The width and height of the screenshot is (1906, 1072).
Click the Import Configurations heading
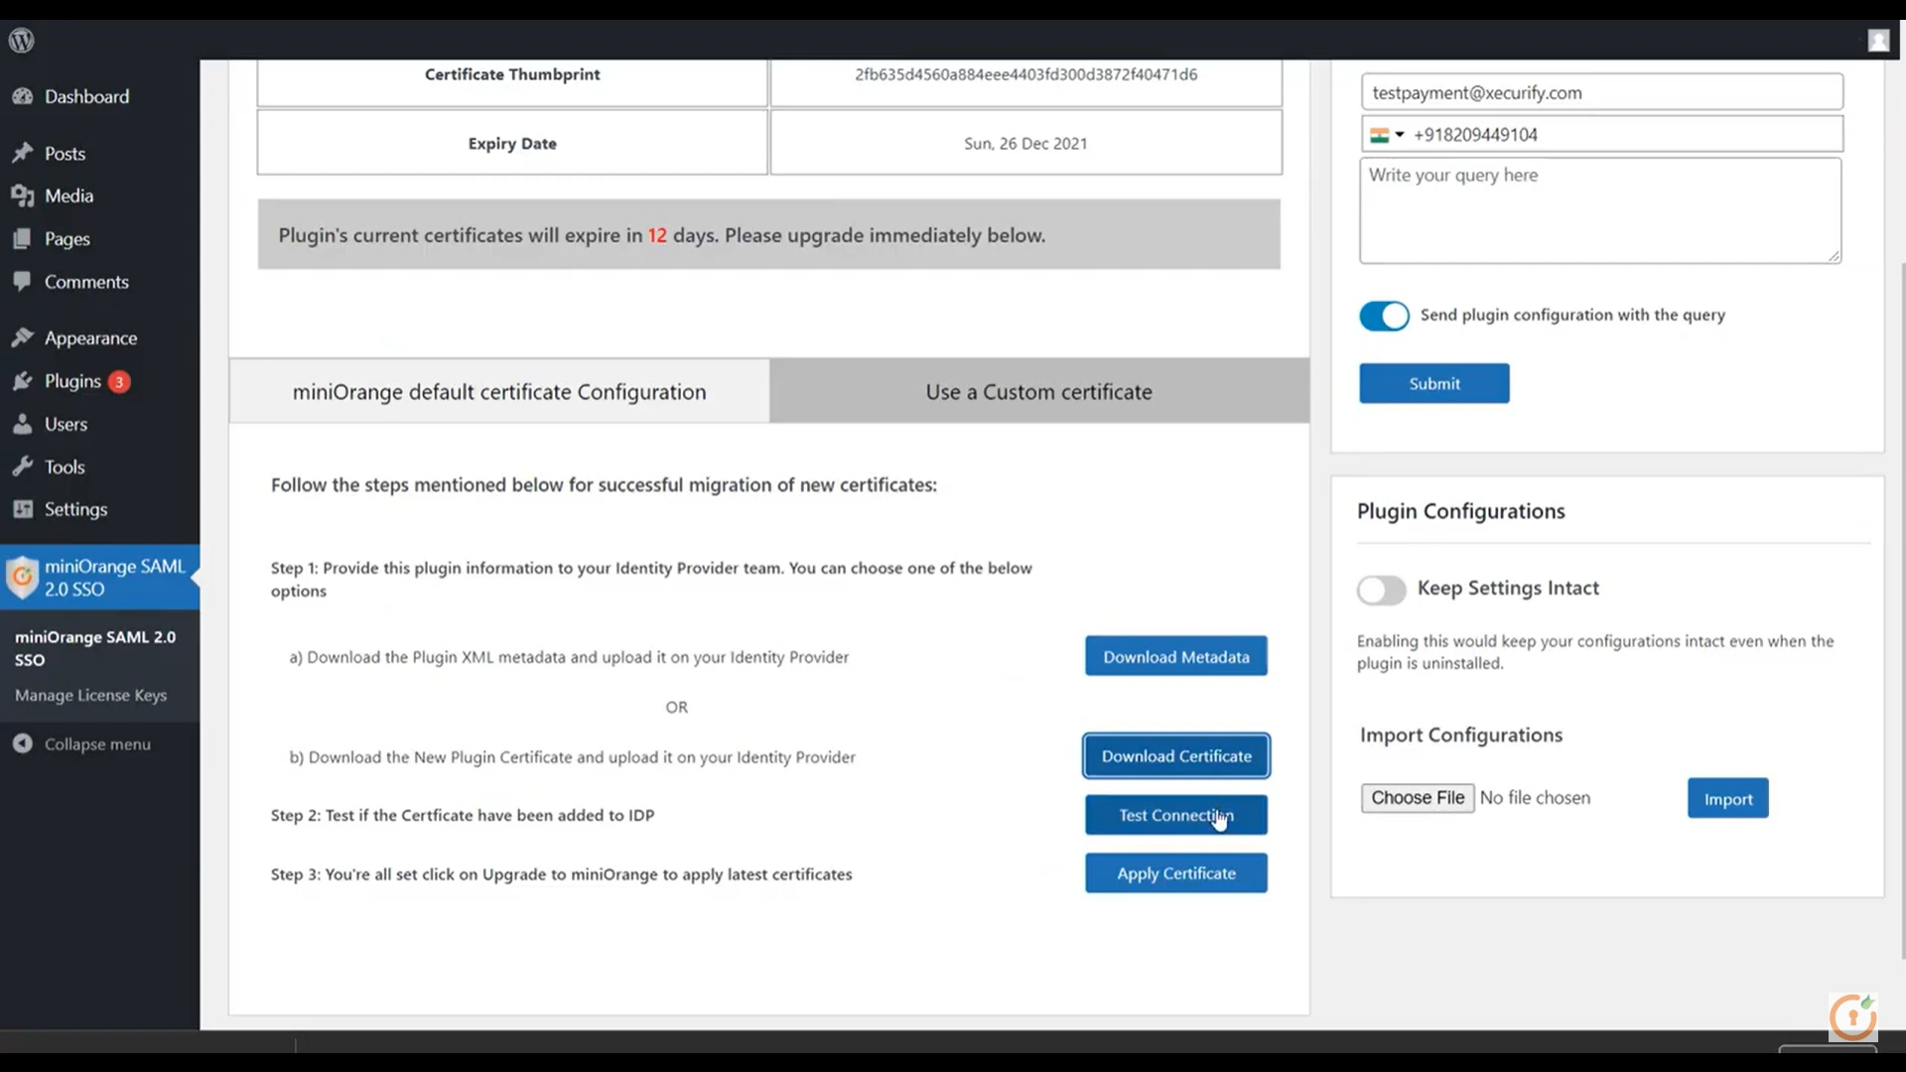[x=1460, y=735]
